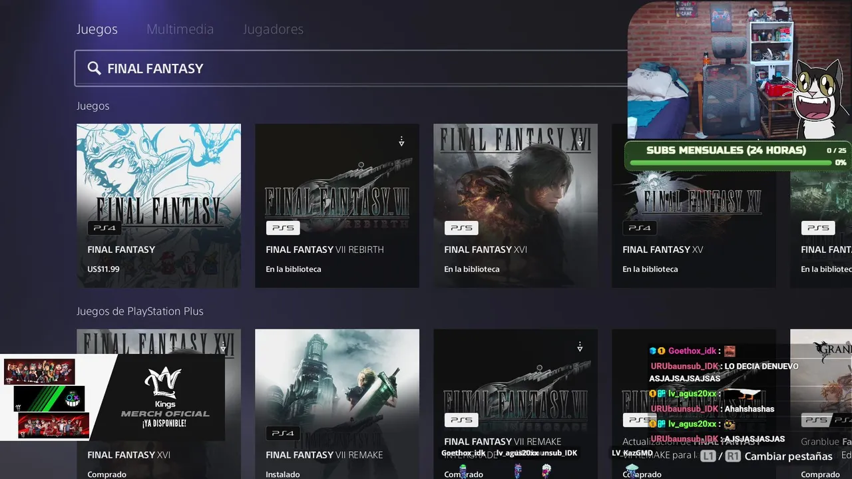Click the PS4 badge on the Instalado FINAL FANTASY VII REMAKE card
This screenshot has width=852, height=479.
(283, 433)
